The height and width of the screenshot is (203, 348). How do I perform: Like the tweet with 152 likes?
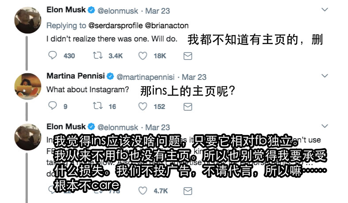click(143, 106)
